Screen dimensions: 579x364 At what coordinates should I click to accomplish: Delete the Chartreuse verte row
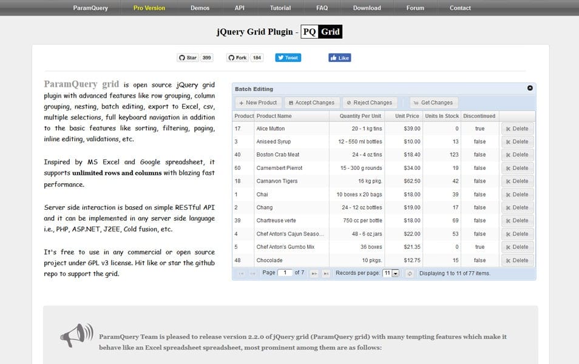[517, 221]
